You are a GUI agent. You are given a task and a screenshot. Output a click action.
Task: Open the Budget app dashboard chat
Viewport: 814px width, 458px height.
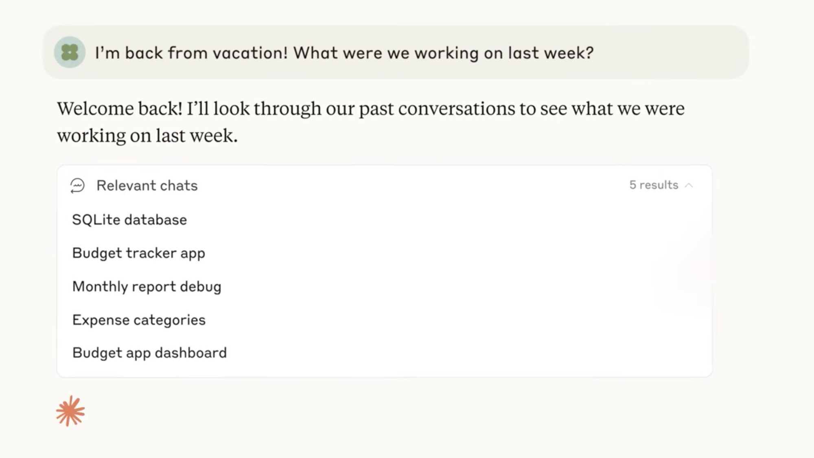tap(149, 353)
